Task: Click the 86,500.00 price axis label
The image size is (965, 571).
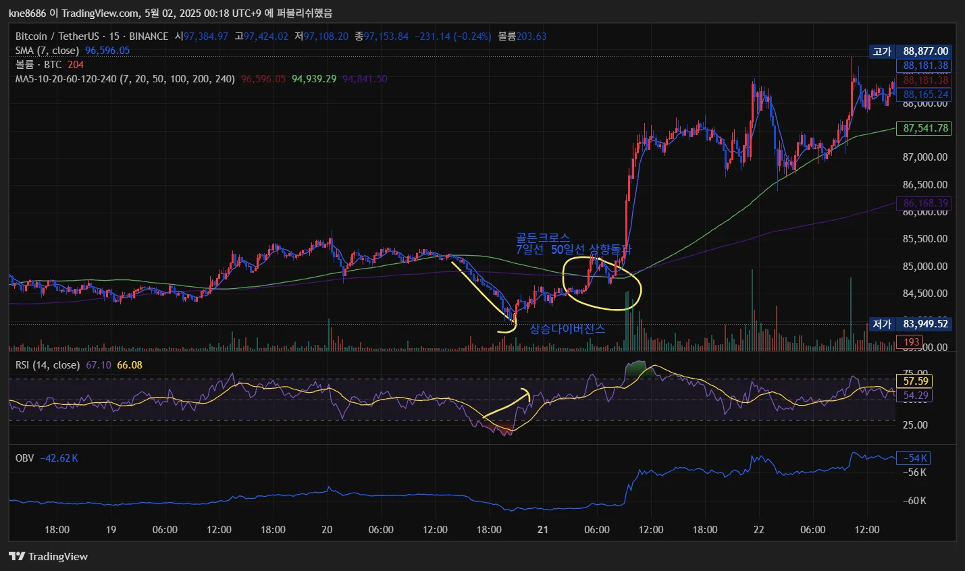Action: (x=925, y=184)
